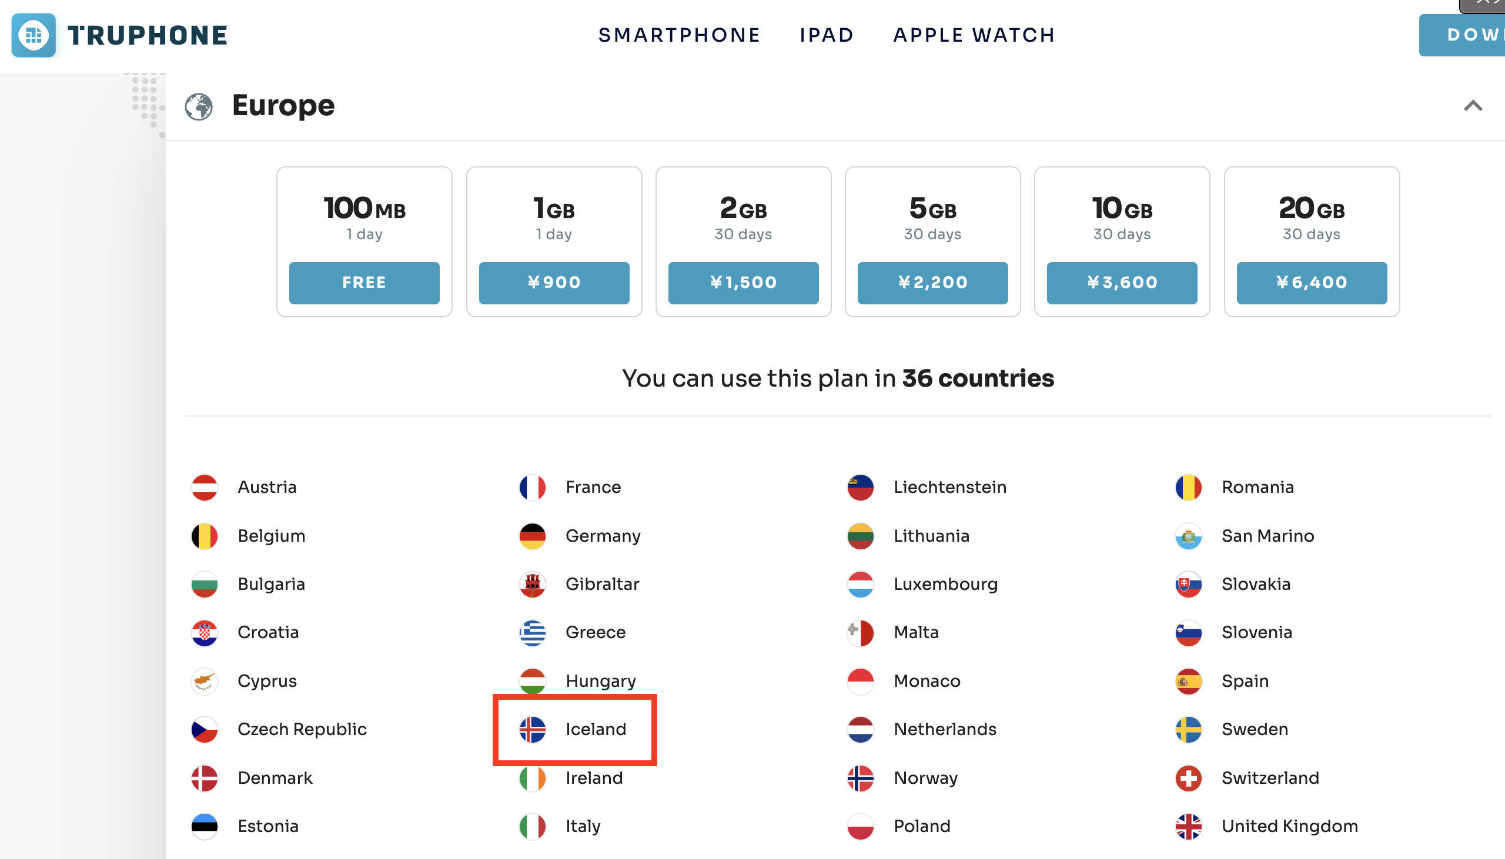Choose the ¥1,500 2GB plan
1505x859 pixels.
(744, 283)
